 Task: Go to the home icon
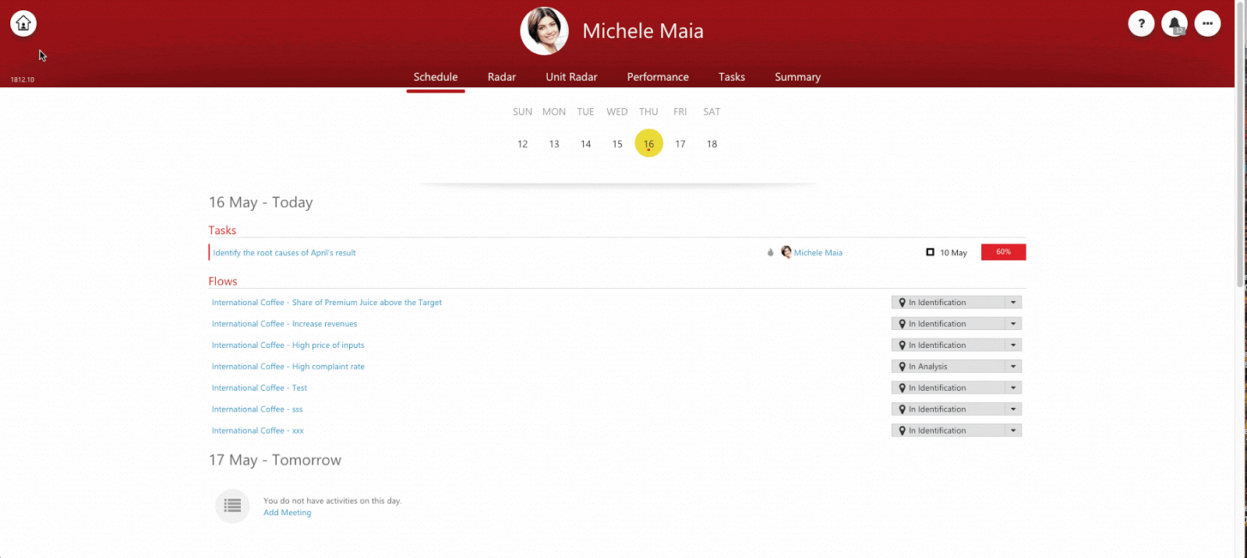23,23
